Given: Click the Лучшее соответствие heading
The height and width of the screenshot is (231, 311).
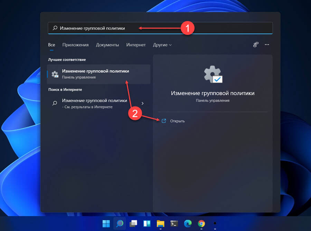Looking at the screenshot, I should click(x=67, y=60).
